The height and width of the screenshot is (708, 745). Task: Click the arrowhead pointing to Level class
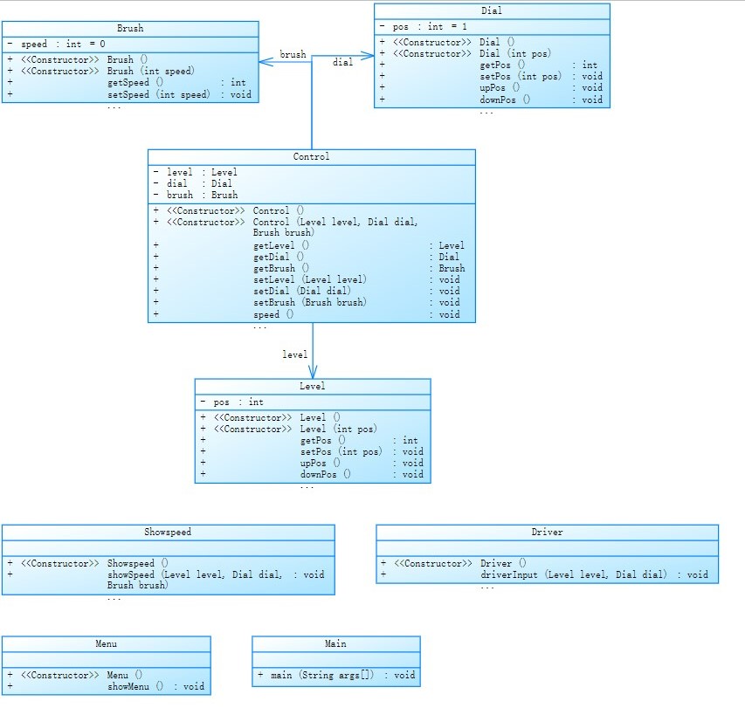[x=313, y=372]
